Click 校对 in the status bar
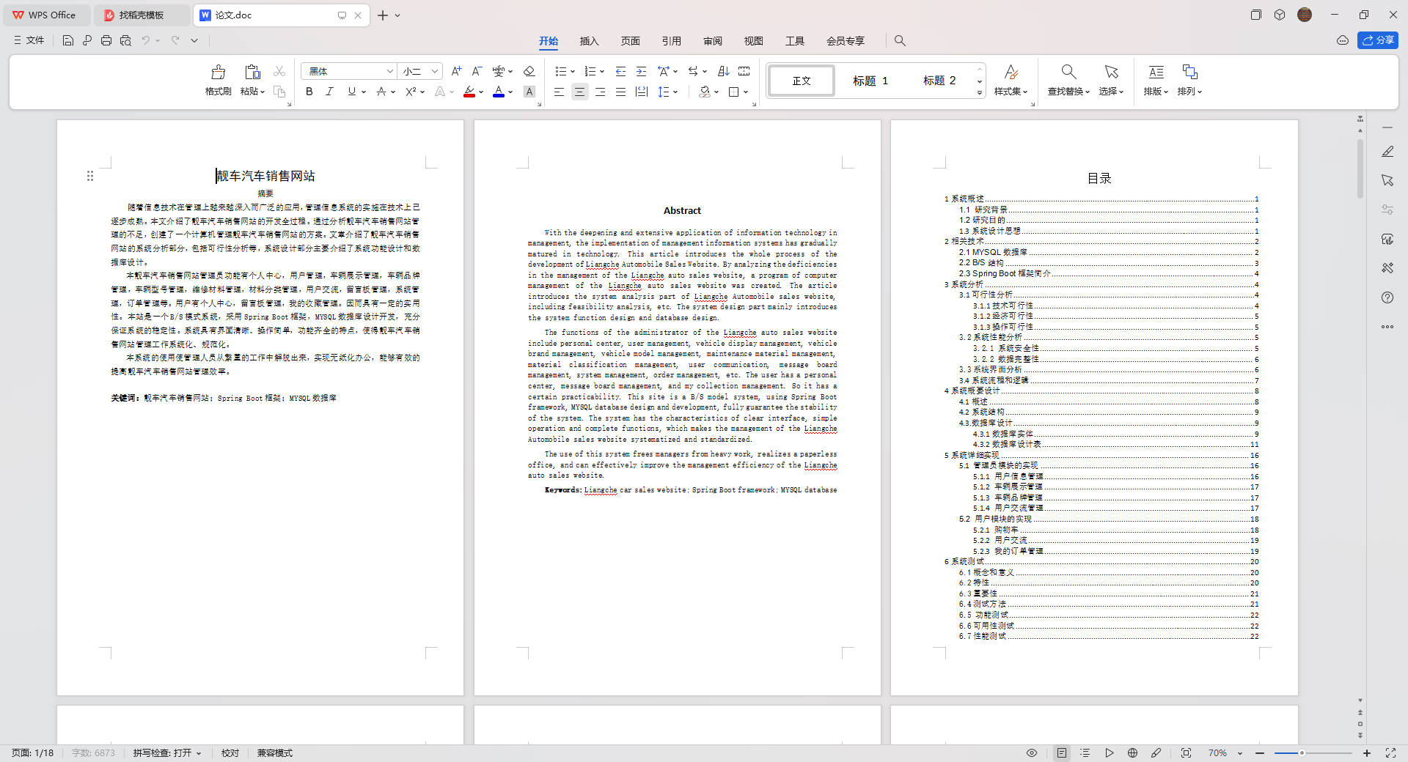This screenshot has width=1408, height=762. point(230,752)
